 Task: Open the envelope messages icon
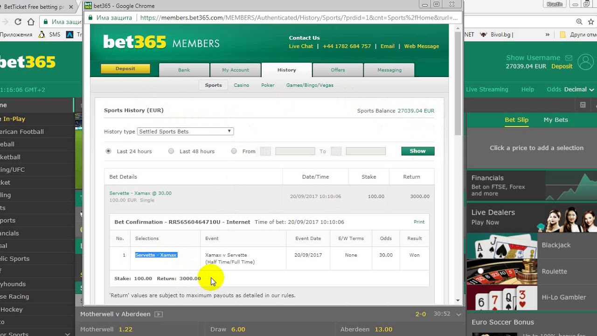569,58
